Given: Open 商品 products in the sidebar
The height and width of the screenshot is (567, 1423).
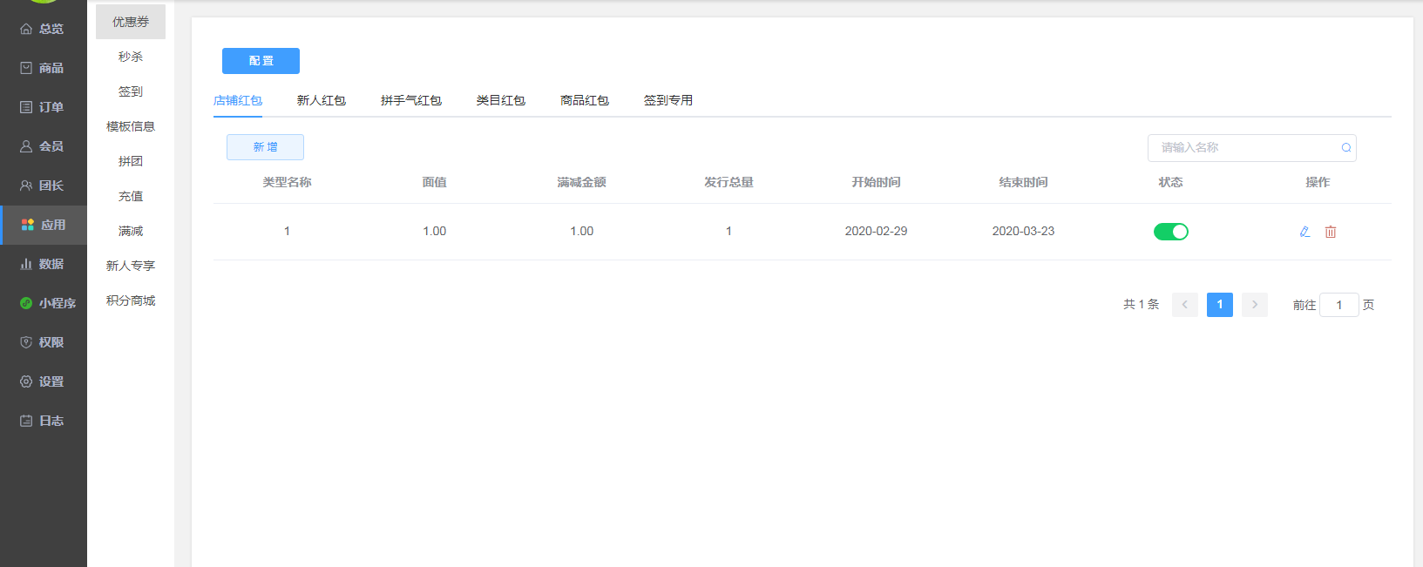Looking at the screenshot, I should [x=43, y=68].
